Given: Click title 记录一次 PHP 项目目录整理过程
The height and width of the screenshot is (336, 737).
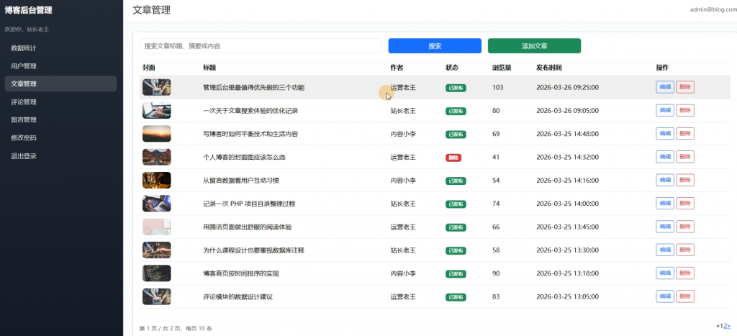Looking at the screenshot, I should tap(249, 204).
